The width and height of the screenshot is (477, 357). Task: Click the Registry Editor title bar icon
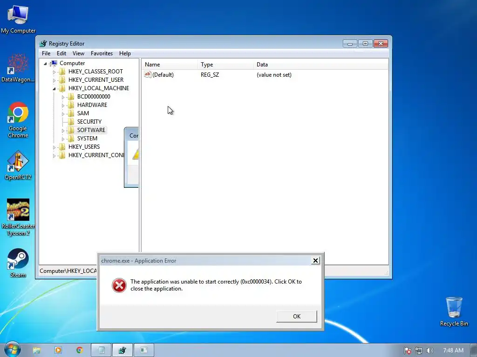[x=43, y=43]
